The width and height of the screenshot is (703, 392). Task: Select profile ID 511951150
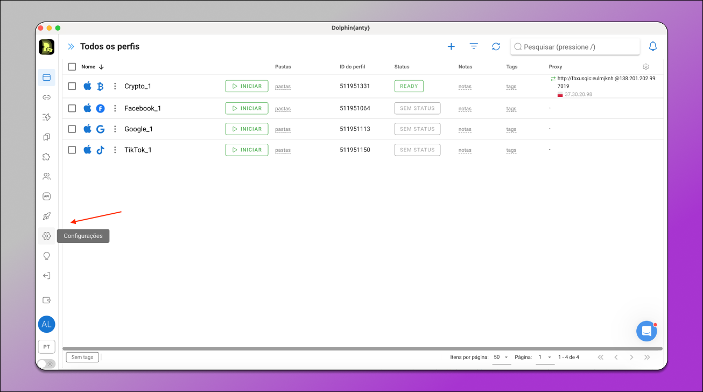click(x=355, y=150)
